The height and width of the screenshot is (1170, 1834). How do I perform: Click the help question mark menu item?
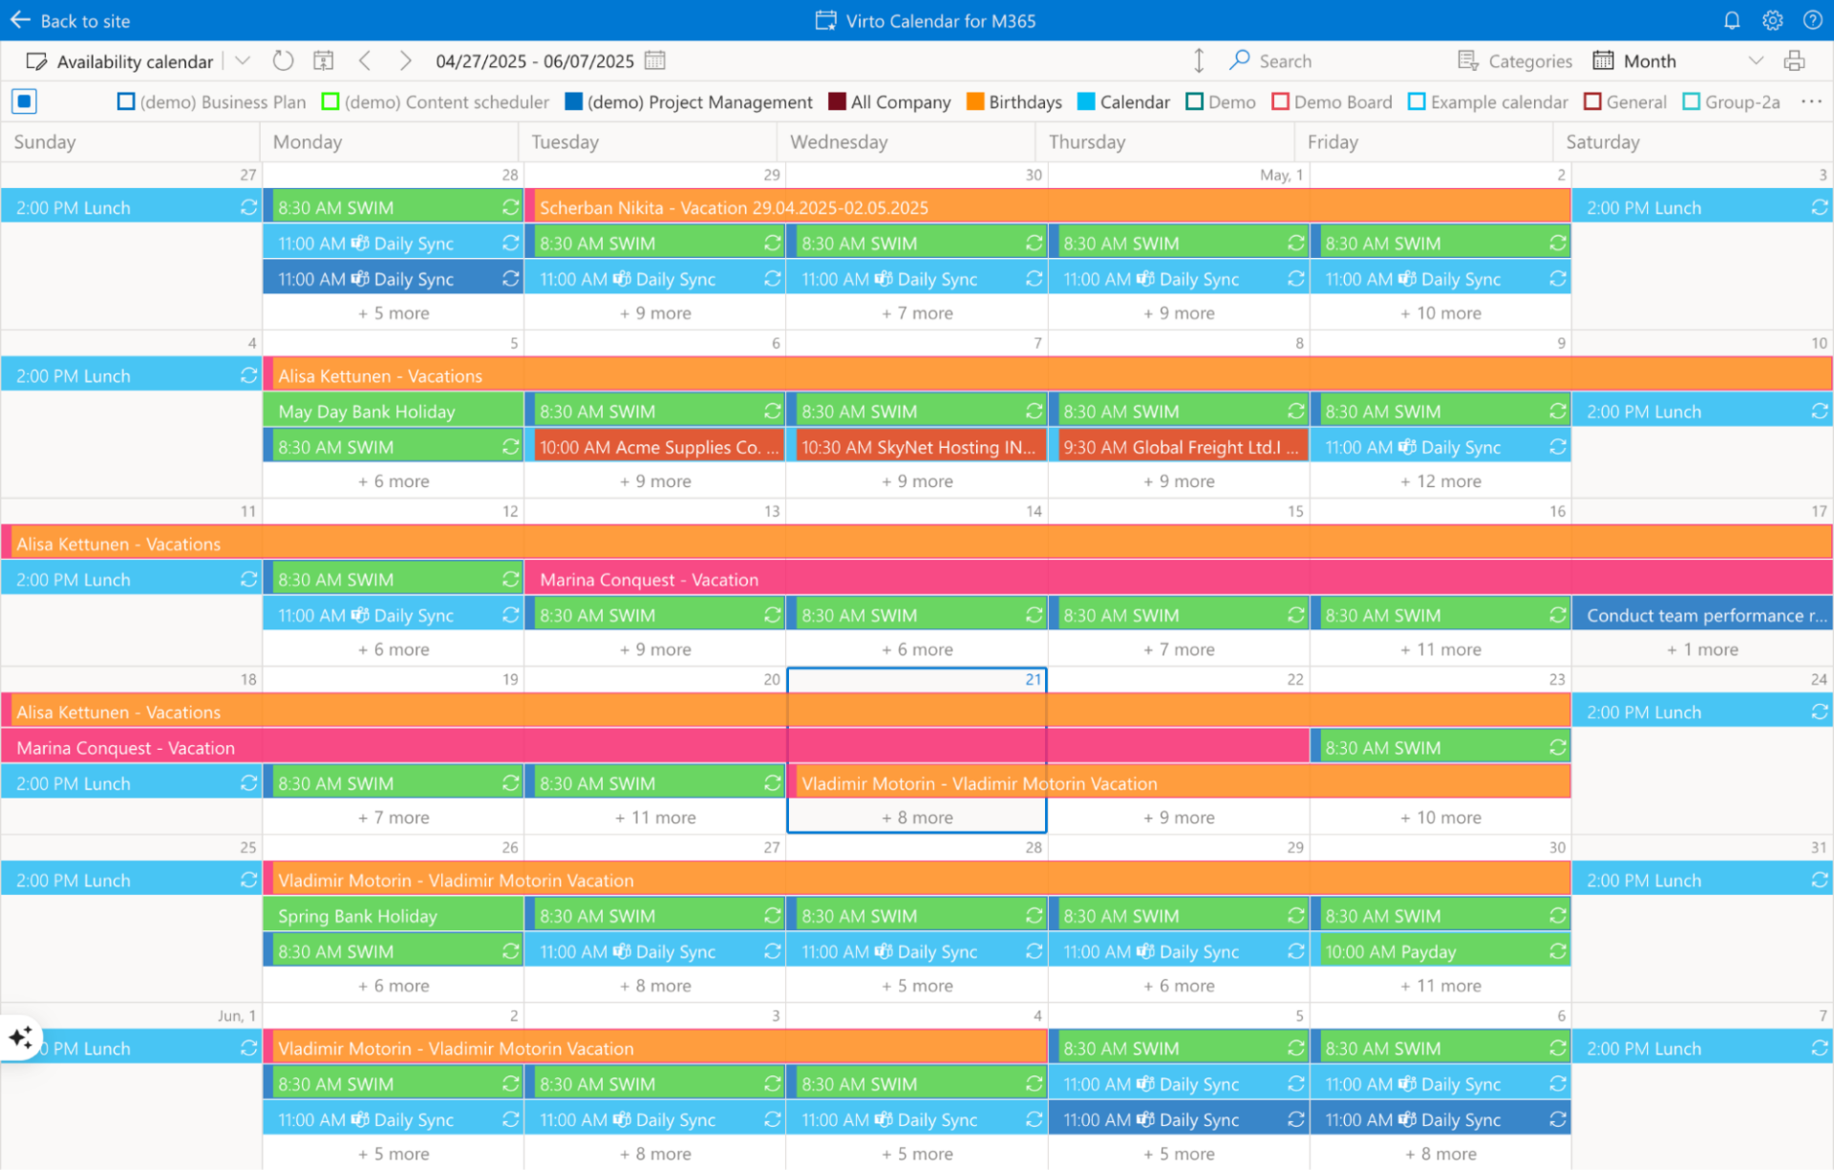click(x=1813, y=20)
